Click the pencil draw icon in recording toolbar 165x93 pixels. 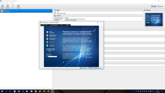[x=61, y=25]
